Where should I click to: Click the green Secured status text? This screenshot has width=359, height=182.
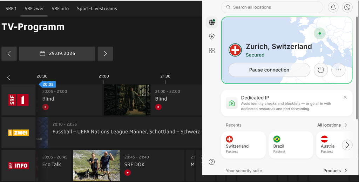pos(255,55)
